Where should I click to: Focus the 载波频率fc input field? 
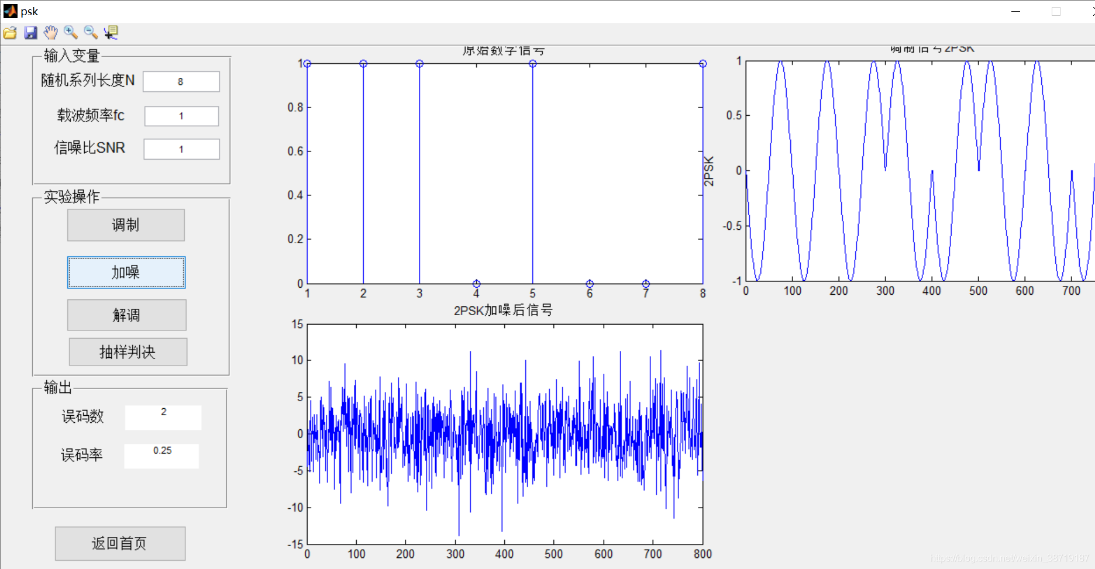point(182,116)
